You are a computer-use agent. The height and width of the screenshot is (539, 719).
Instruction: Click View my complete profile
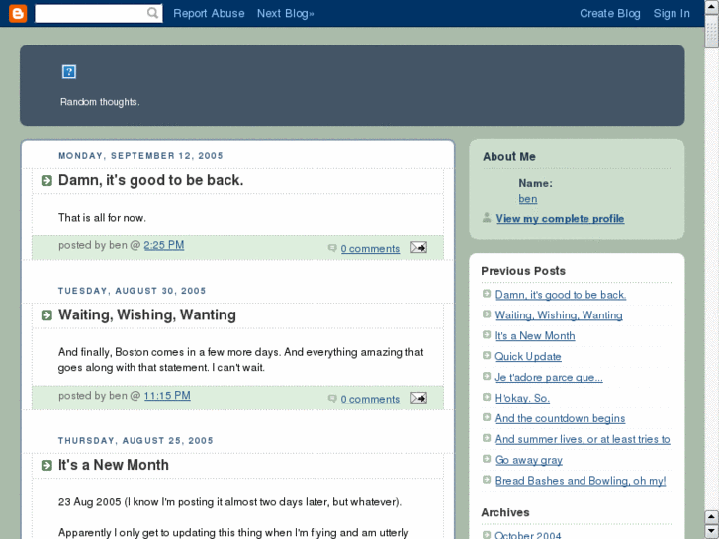560,218
